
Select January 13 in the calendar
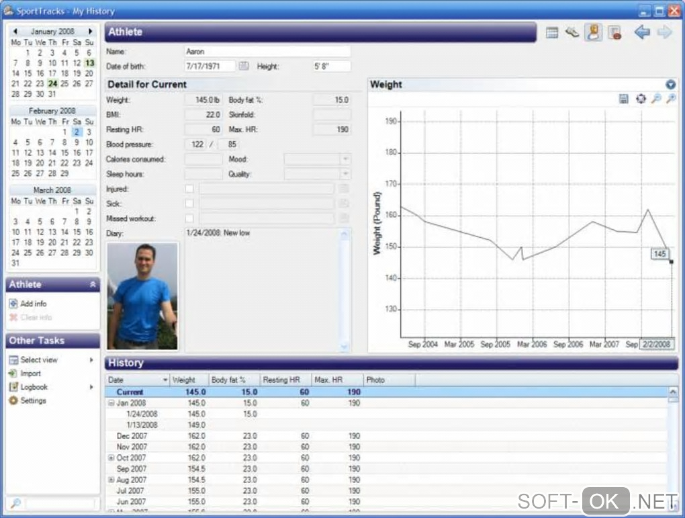click(89, 63)
